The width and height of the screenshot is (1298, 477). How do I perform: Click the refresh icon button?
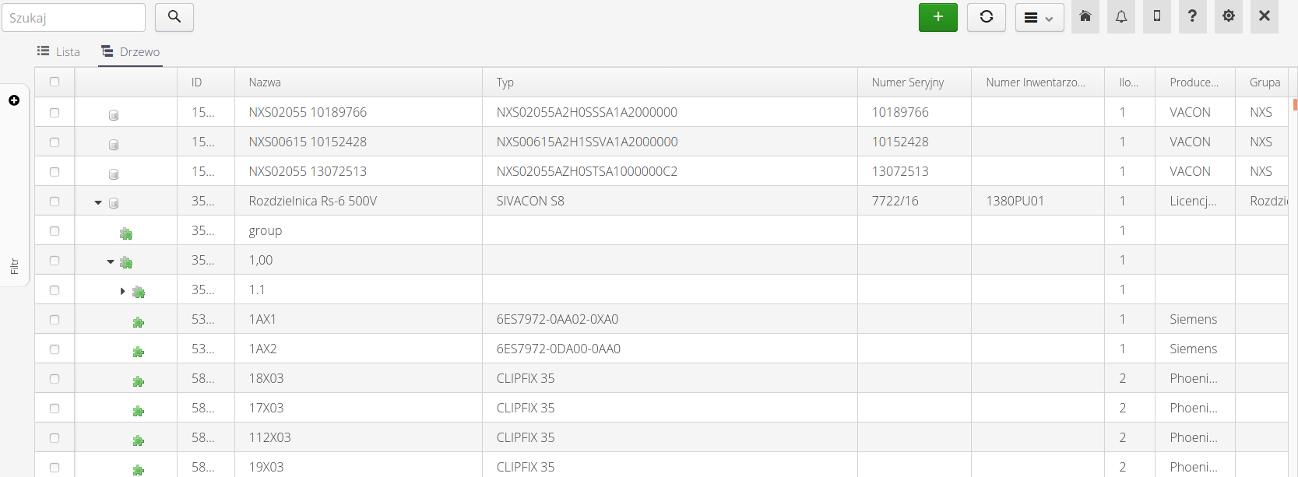point(986,17)
